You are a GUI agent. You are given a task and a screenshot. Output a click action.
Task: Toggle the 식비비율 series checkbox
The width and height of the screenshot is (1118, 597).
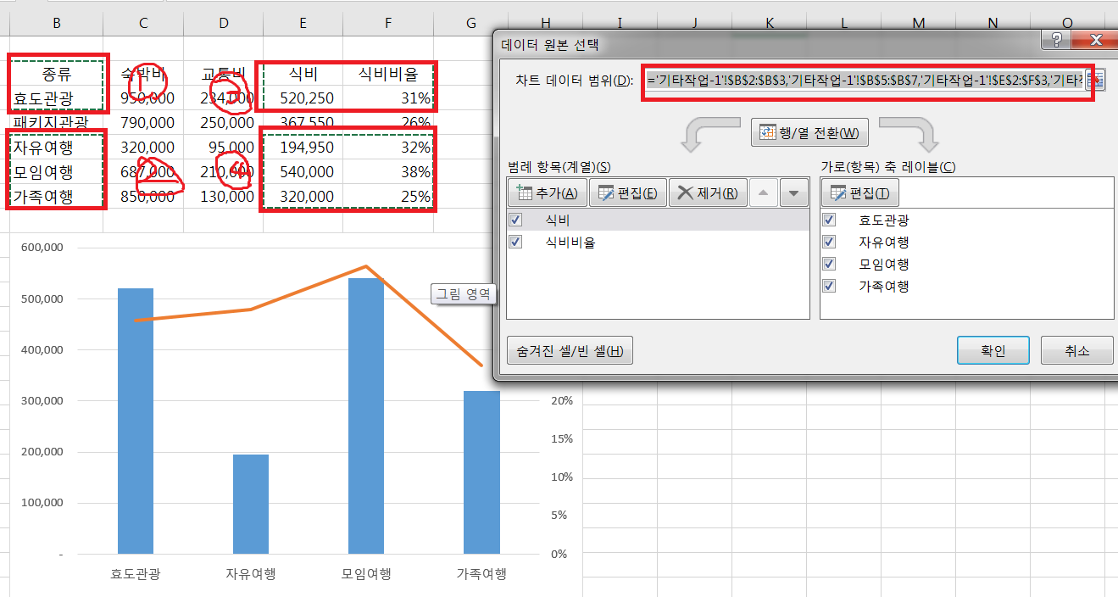click(x=517, y=242)
